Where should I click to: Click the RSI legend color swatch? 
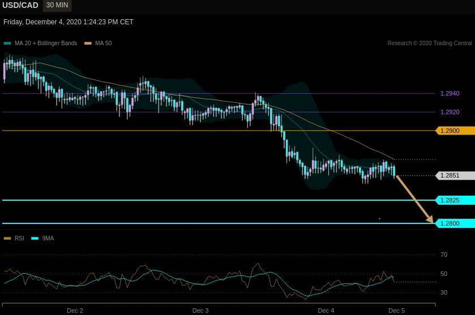tap(7, 239)
